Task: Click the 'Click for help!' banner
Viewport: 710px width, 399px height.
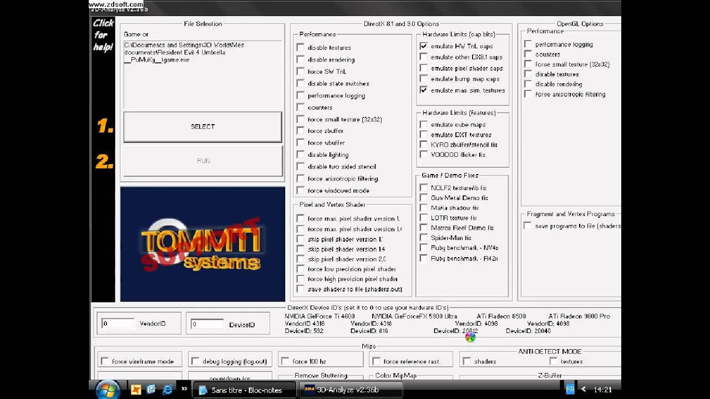Action: [103, 34]
